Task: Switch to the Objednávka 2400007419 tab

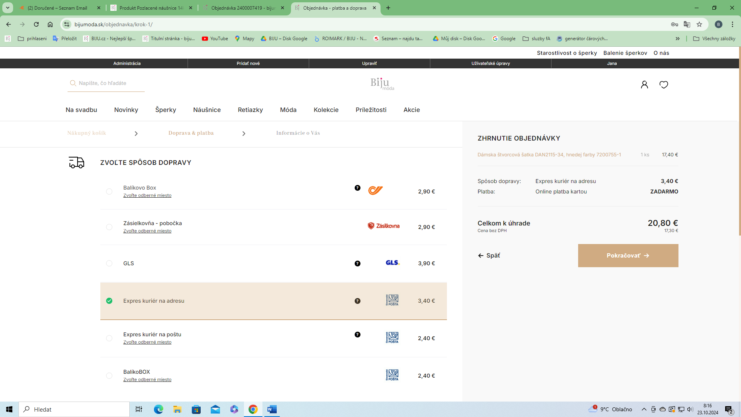Action: 243,8
